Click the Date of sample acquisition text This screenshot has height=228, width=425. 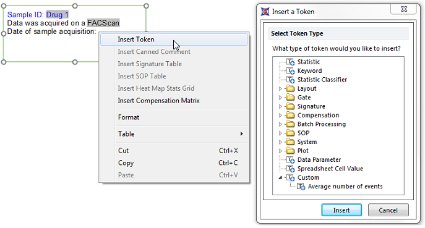pos(51,32)
